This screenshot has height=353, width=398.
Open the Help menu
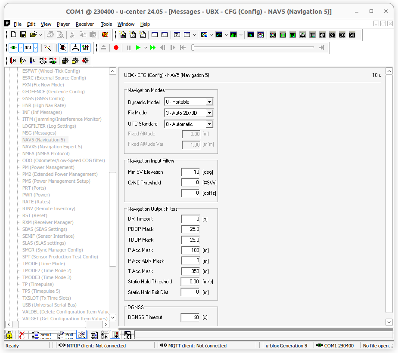145,24
